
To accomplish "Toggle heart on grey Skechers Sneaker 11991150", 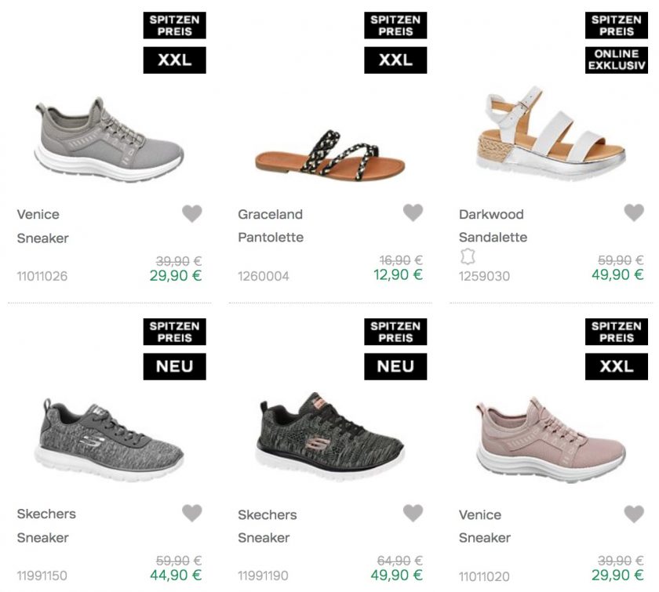I will pyautogui.click(x=192, y=513).
